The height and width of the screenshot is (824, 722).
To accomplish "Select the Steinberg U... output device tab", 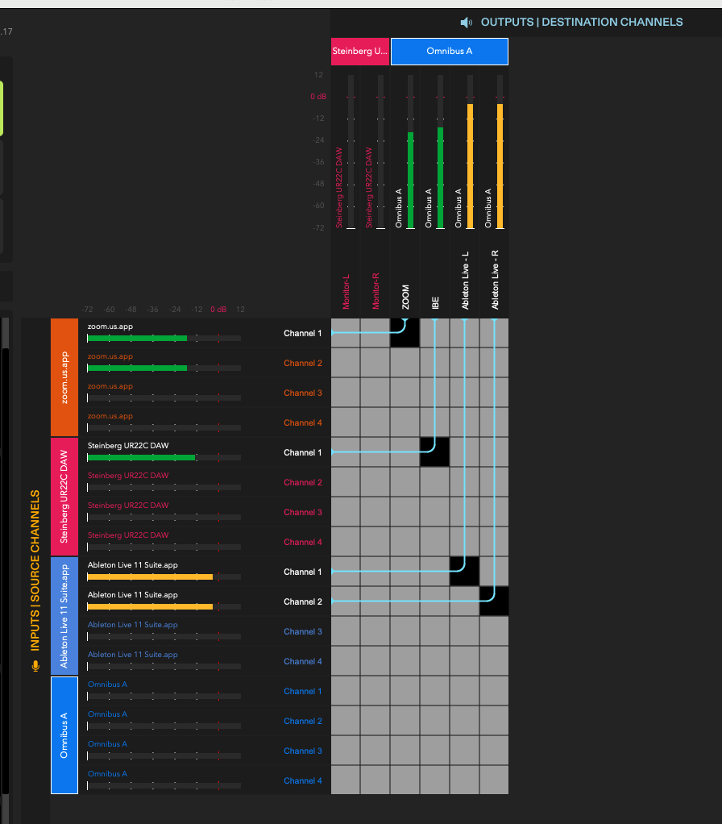I will 360,52.
